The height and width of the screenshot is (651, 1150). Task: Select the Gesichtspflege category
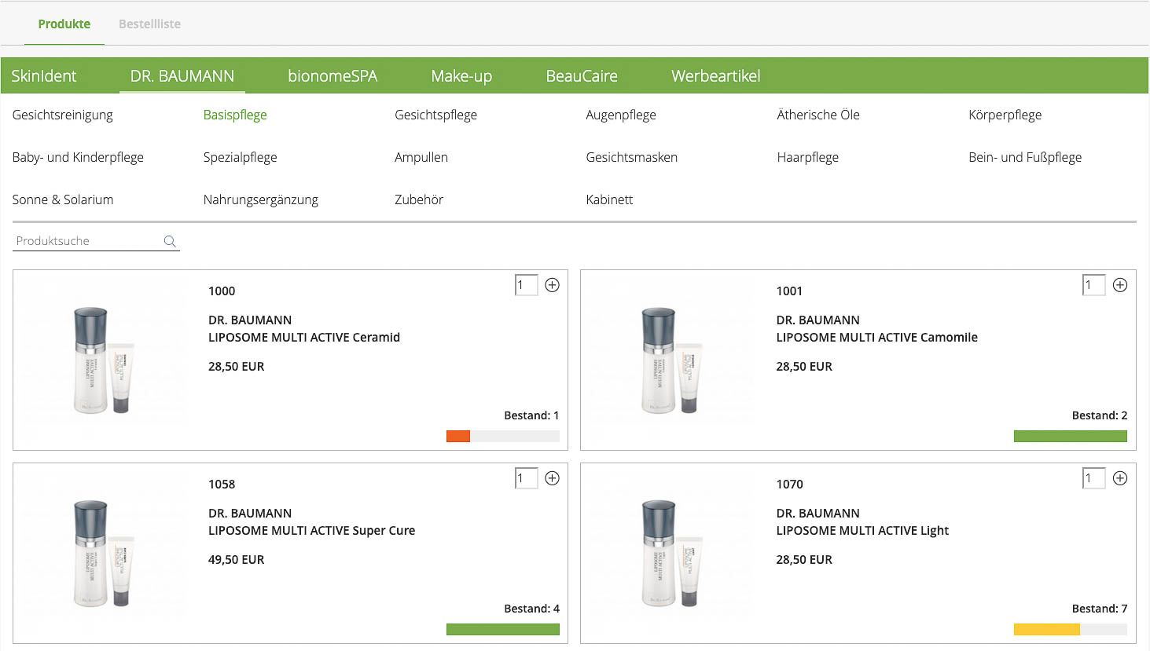(x=435, y=115)
